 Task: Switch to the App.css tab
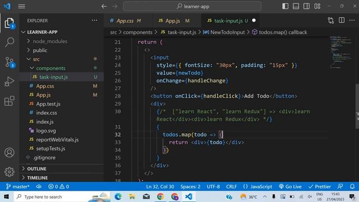click(x=128, y=21)
